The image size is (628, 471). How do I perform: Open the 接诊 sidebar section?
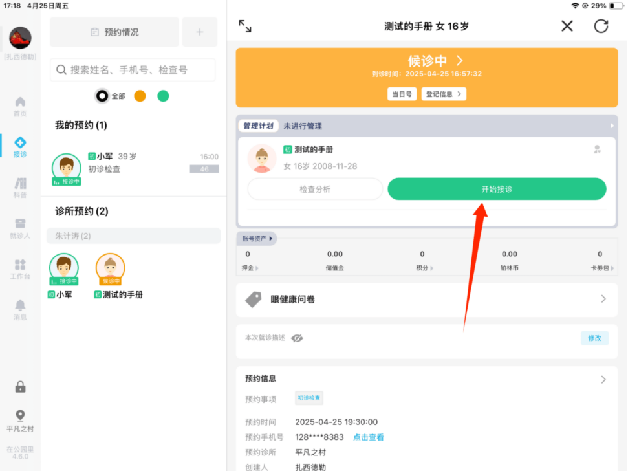pyautogui.click(x=20, y=147)
